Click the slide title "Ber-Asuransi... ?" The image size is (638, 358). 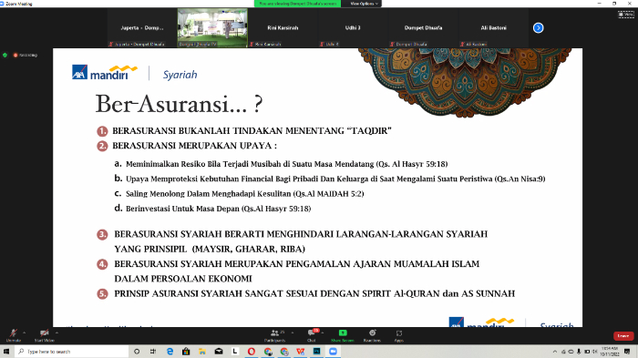(179, 104)
